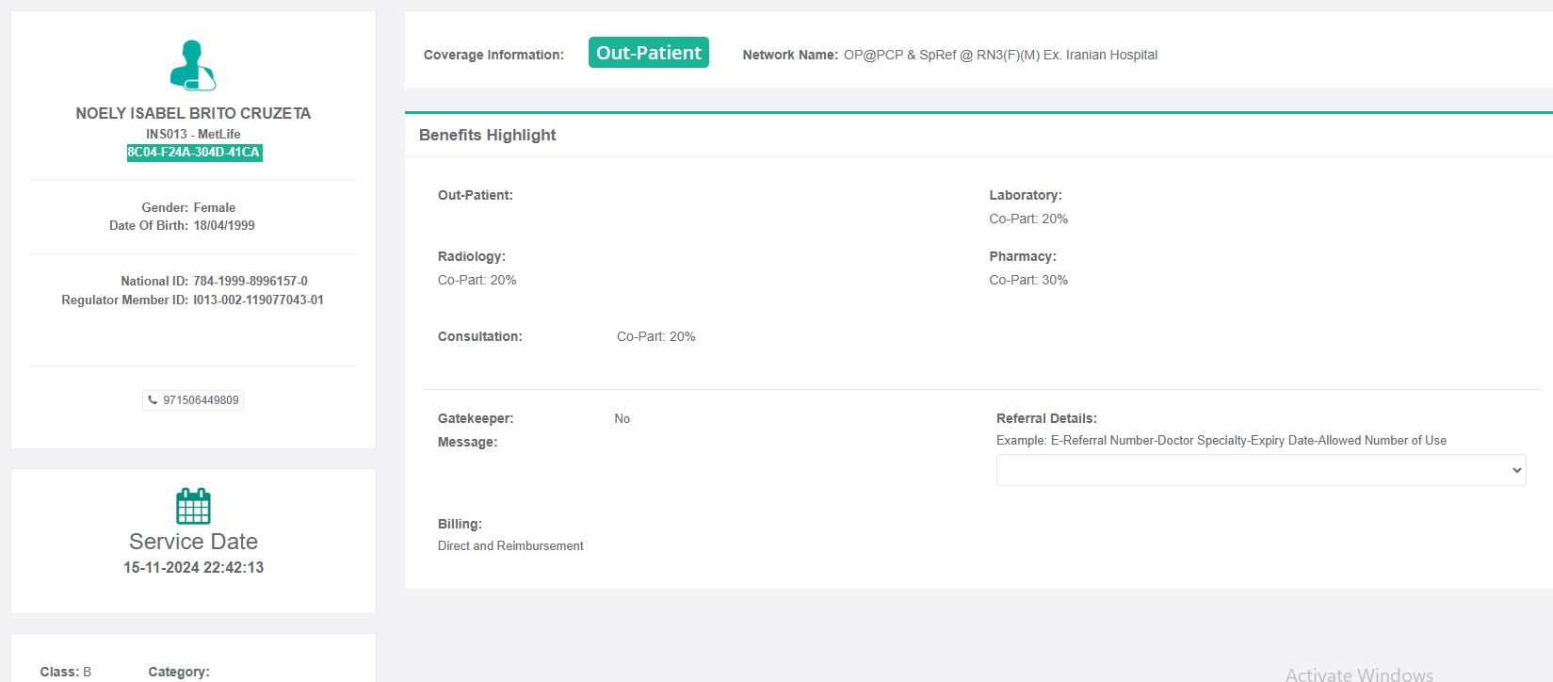The width and height of the screenshot is (1553, 682).
Task: Click the Network Name value text
Action: 1000,55
